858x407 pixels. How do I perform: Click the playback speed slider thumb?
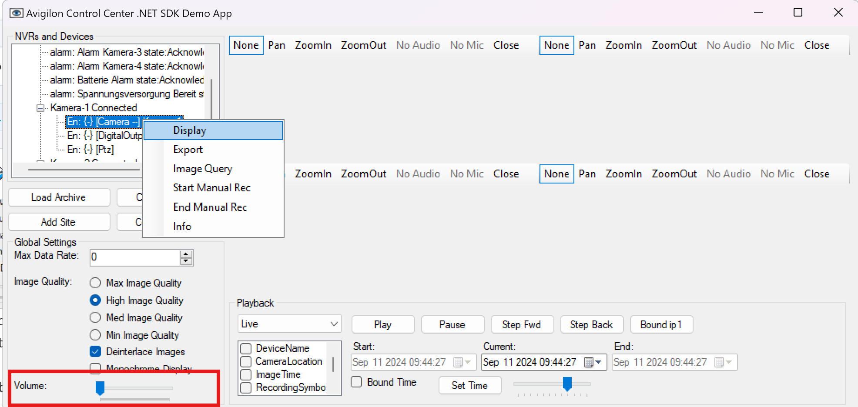tap(567, 384)
